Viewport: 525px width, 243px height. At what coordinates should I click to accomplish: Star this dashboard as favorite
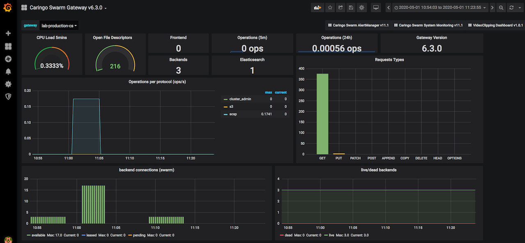point(330,7)
